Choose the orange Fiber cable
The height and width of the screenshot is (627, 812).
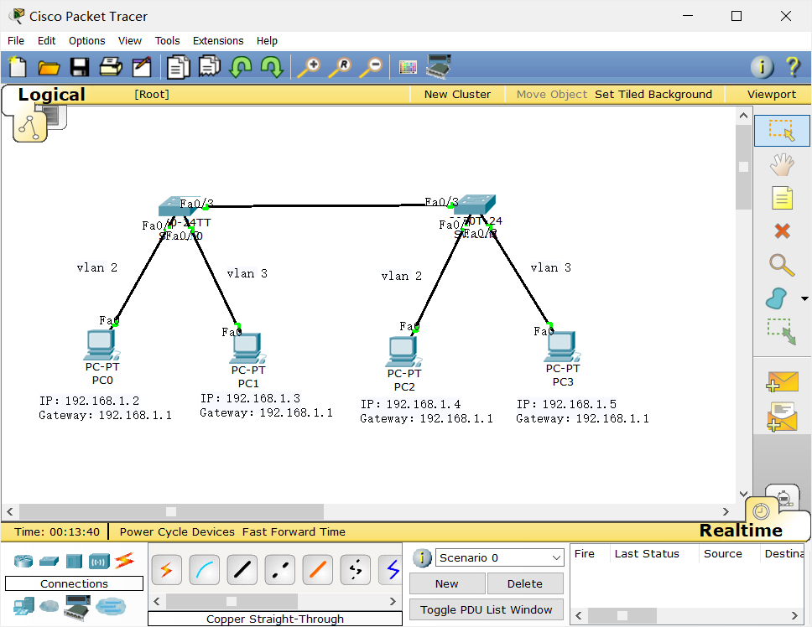[x=317, y=570]
